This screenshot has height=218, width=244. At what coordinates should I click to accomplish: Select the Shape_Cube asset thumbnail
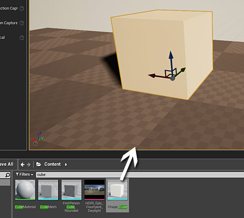point(118,190)
